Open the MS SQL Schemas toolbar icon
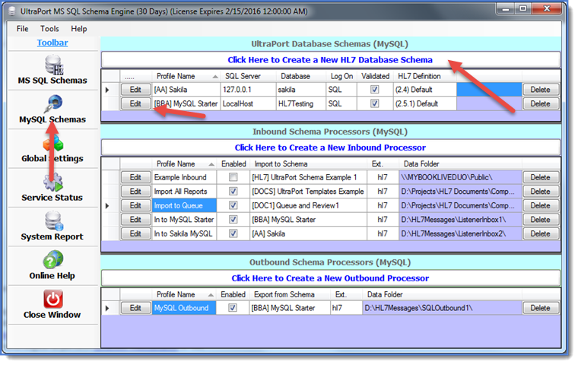 click(x=54, y=65)
